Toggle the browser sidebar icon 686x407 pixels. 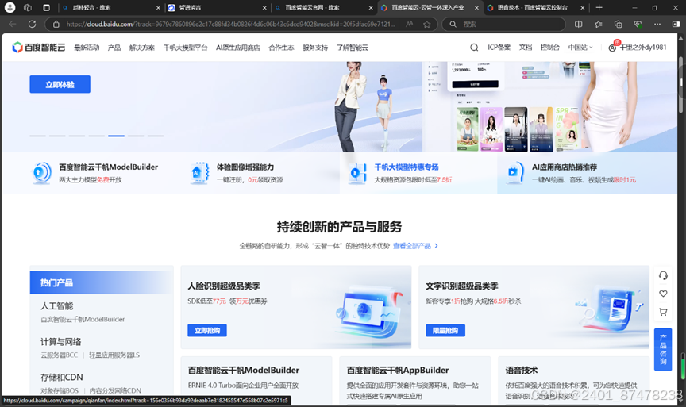point(676,24)
